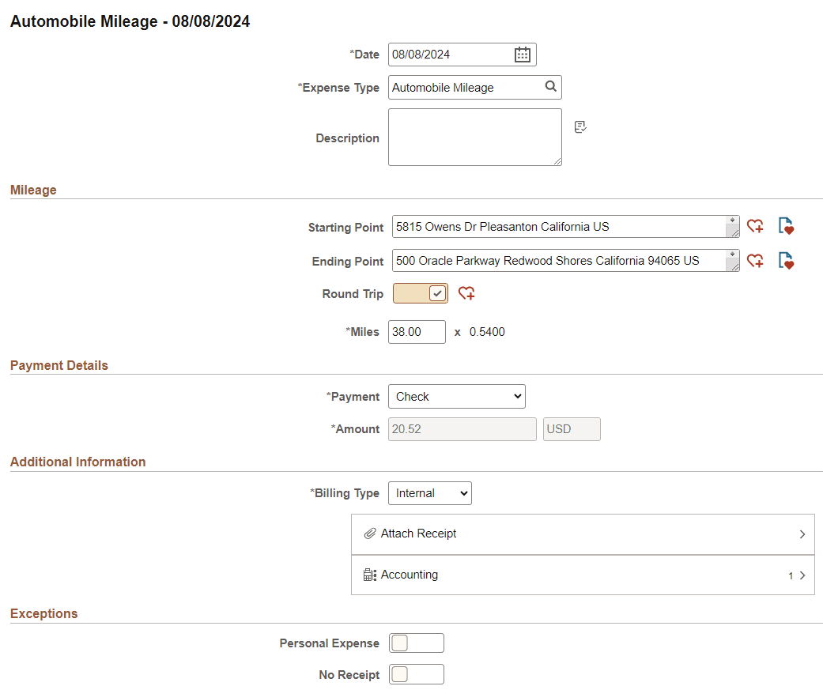Set Ending Point as default location
Image resolution: width=823 pixels, height=690 pixels.
[x=786, y=260]
